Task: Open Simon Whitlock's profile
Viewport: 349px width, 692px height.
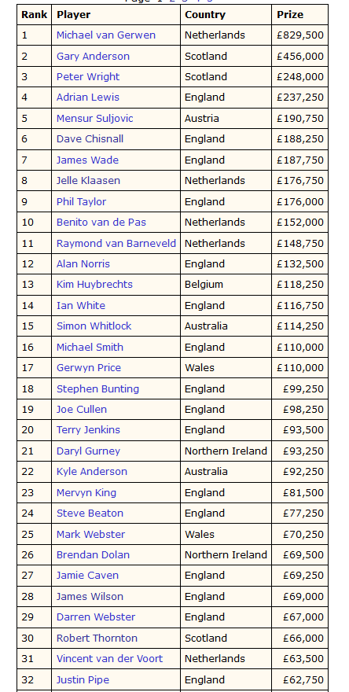Action: pos(94,326)
